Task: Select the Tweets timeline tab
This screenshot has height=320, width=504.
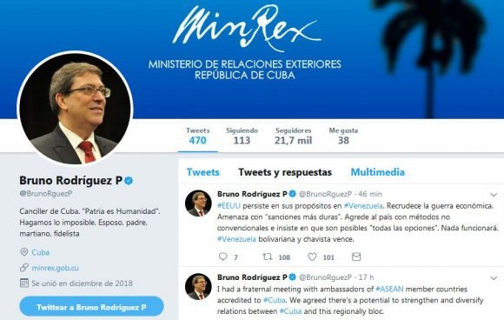Action: tap(202, 172)
